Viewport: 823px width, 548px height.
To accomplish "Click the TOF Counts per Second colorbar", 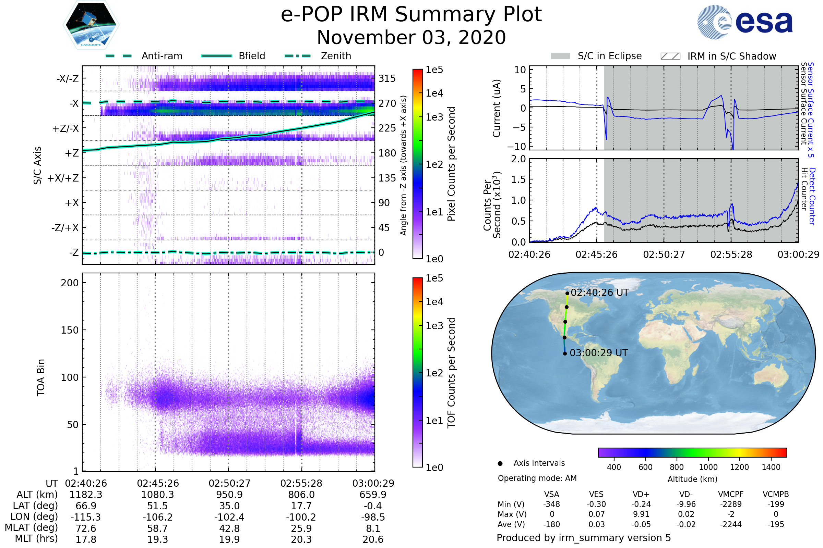I will [417, 372].
